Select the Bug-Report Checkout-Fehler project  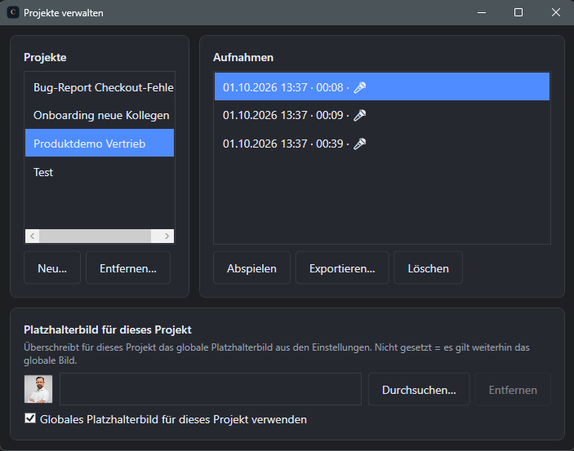[100, 87]
